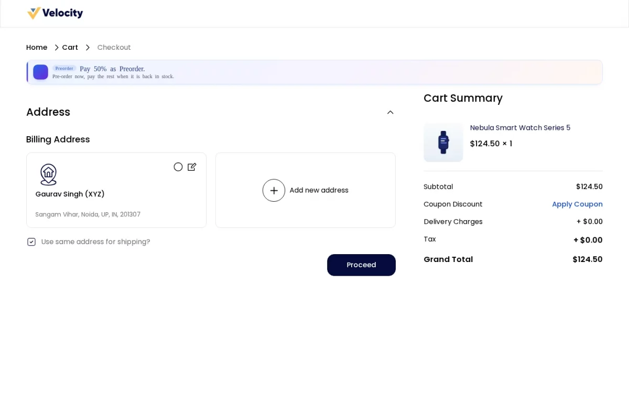This screenshot has height=393, width=629.
Task: Click Nebula Smart Watch Series 5 title
Action: [x=520, y=128]
